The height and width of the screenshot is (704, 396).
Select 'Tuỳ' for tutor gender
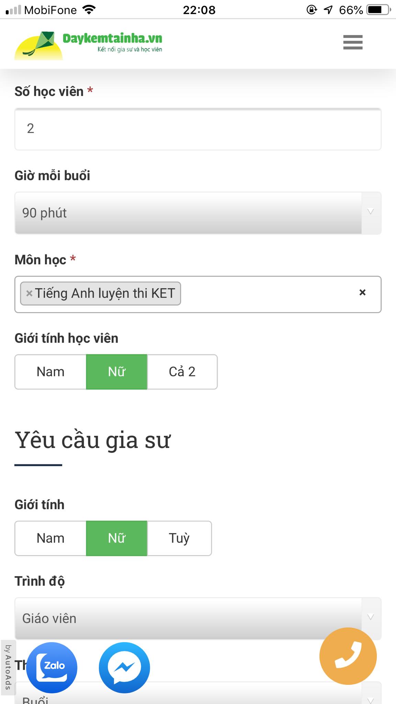click(179, 538)
